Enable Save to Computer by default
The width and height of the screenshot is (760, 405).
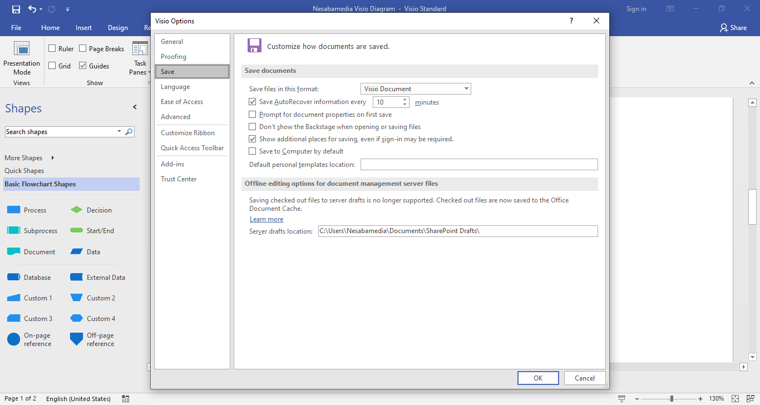click(253, 151)
